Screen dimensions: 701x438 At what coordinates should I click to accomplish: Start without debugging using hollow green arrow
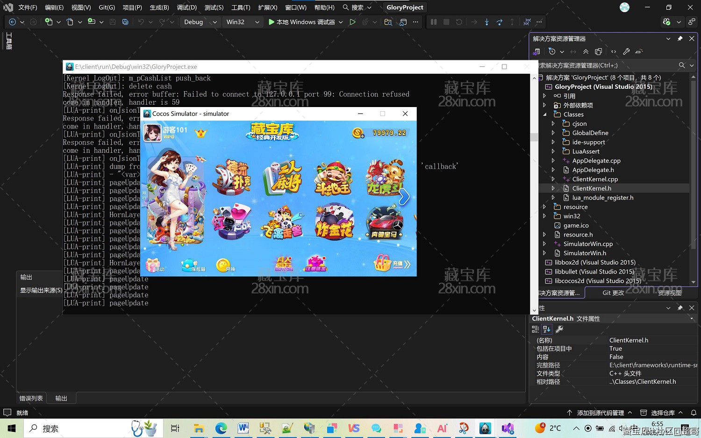(352, 22)
